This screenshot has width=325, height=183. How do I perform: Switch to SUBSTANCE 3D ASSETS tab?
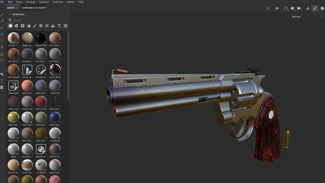[x=34, y=8]
